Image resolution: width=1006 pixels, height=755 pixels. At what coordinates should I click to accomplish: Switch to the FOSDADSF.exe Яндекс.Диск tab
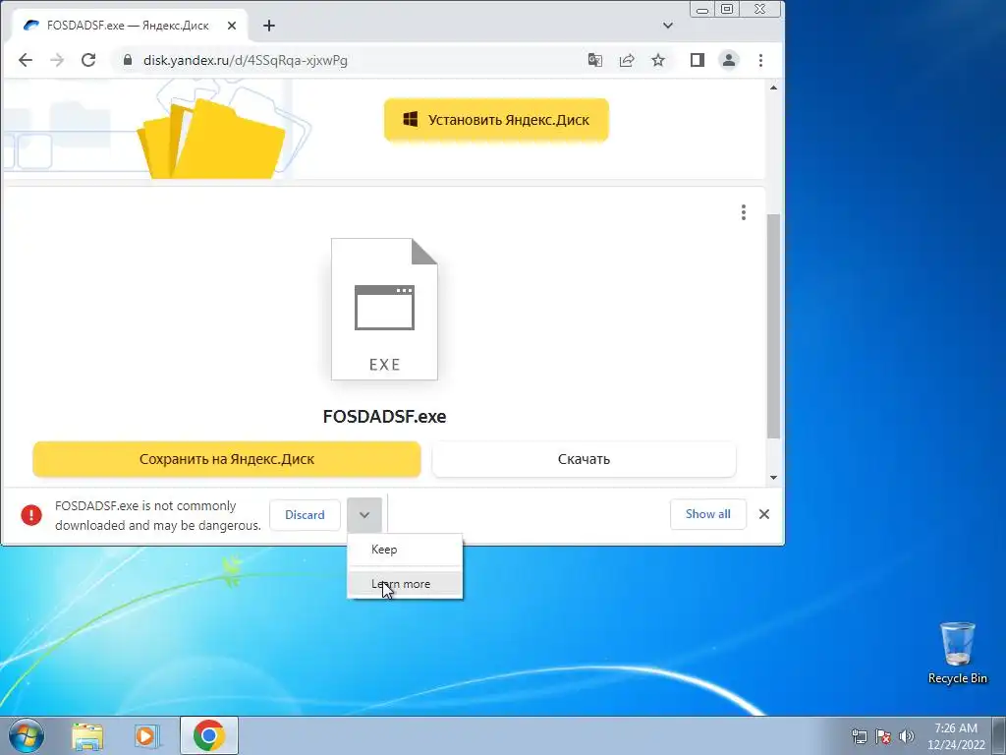click(x=130, y=26)
